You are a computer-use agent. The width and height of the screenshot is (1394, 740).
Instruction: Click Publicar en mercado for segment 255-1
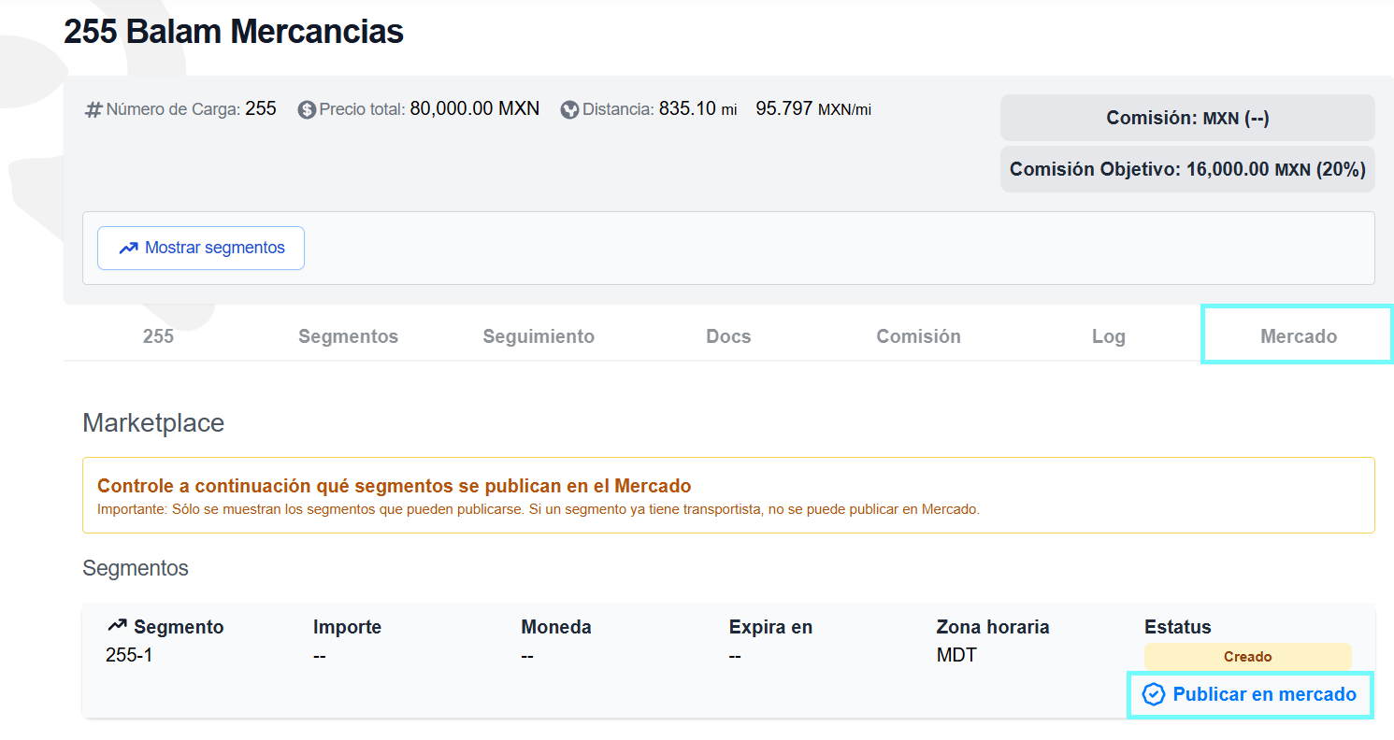[x=1250, y=694]
